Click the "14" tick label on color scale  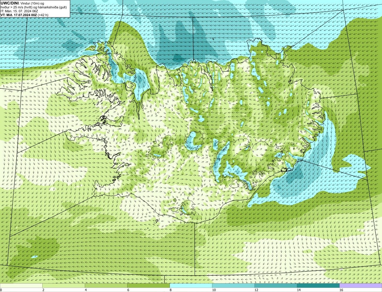pyautogui.click(x=299, y=290)
